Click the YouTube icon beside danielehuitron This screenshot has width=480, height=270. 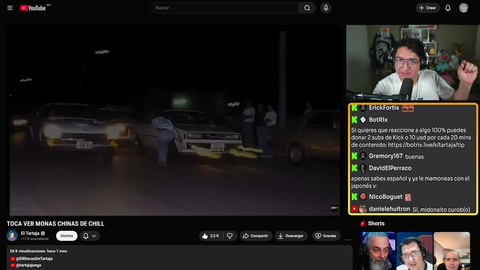pyautogui.click(x=354, y=209)
